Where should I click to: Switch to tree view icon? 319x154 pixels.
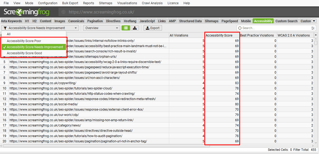coord(135,28)
